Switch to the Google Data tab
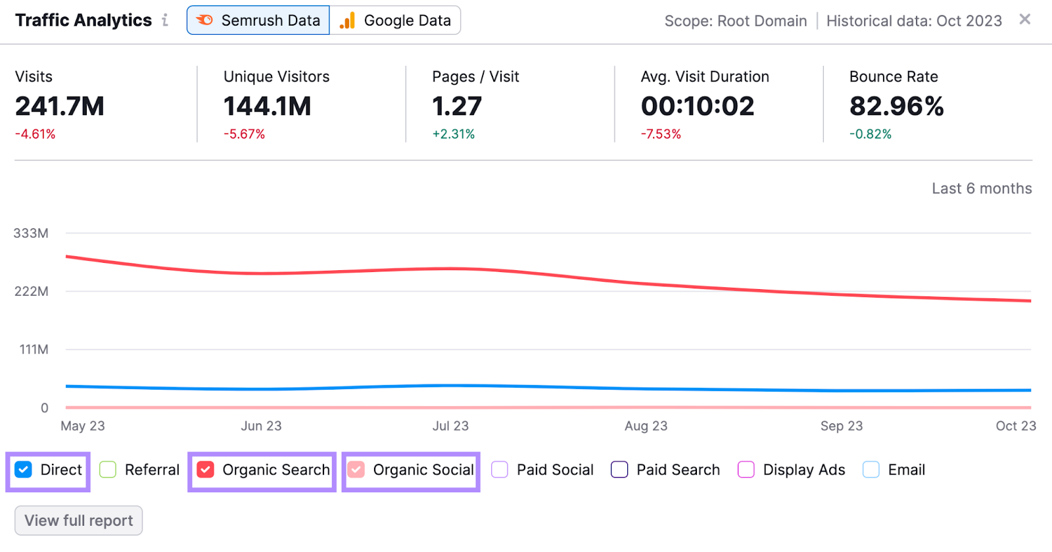The height and width of the screenshot is (552, 1052). coord(395,20)
